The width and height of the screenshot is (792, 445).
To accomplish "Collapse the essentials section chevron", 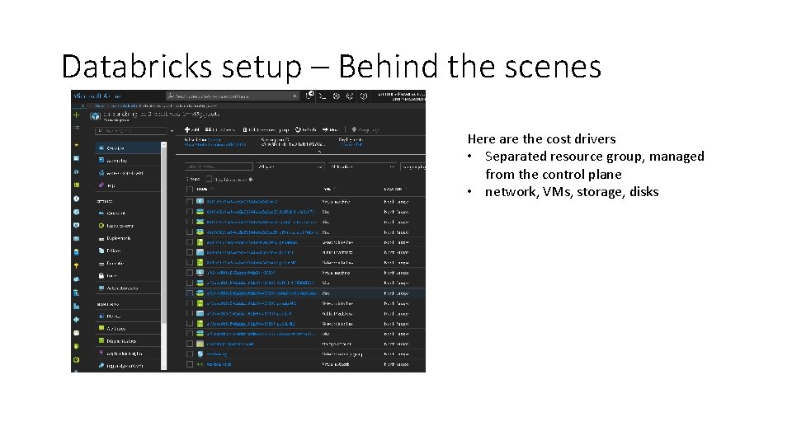I will tap(319, 152).
